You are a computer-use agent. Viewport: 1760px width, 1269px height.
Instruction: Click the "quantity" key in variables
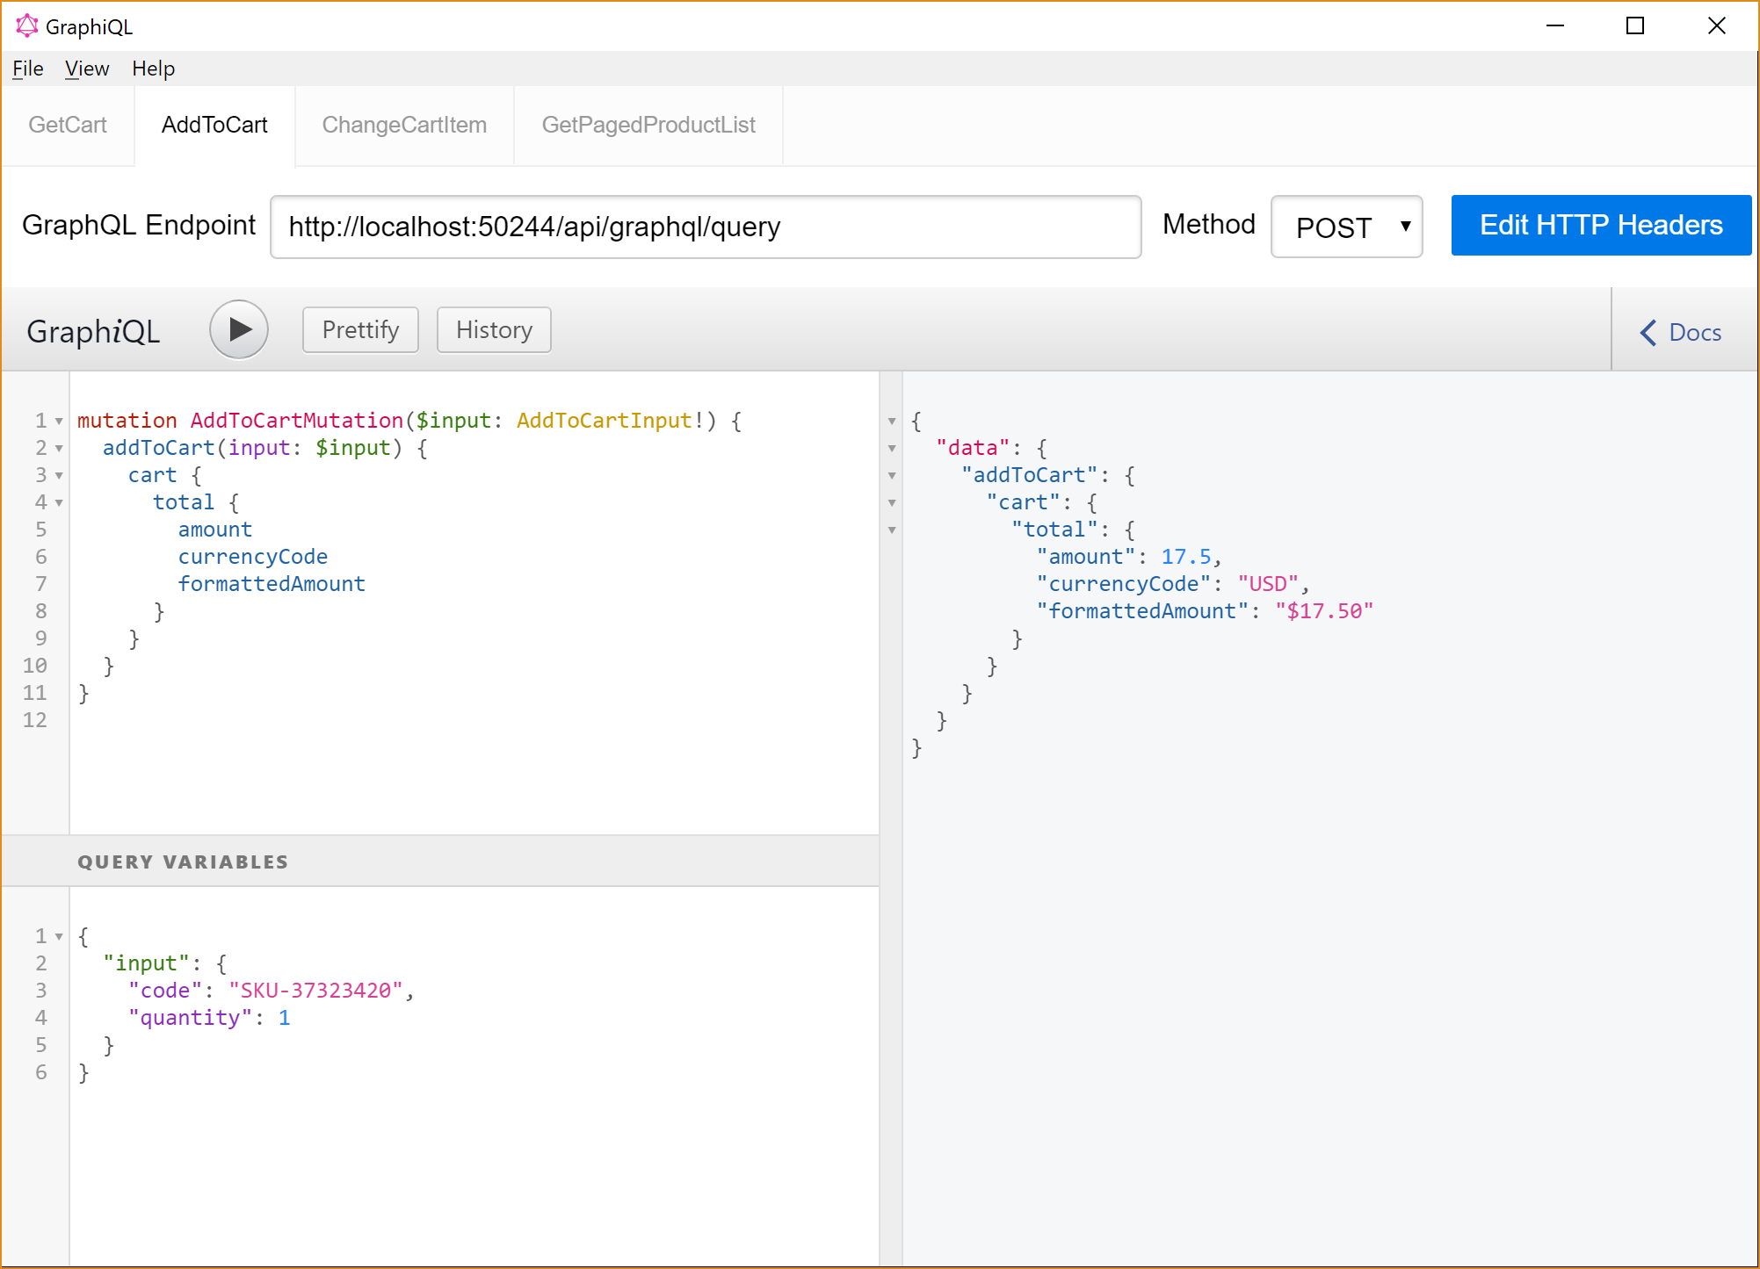pos(191,1018)
